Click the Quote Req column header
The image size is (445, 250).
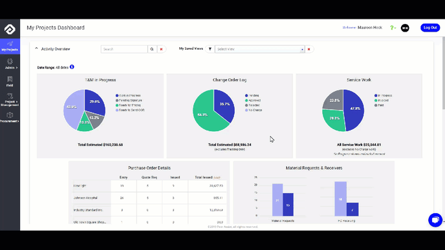(x=149, y=178)
